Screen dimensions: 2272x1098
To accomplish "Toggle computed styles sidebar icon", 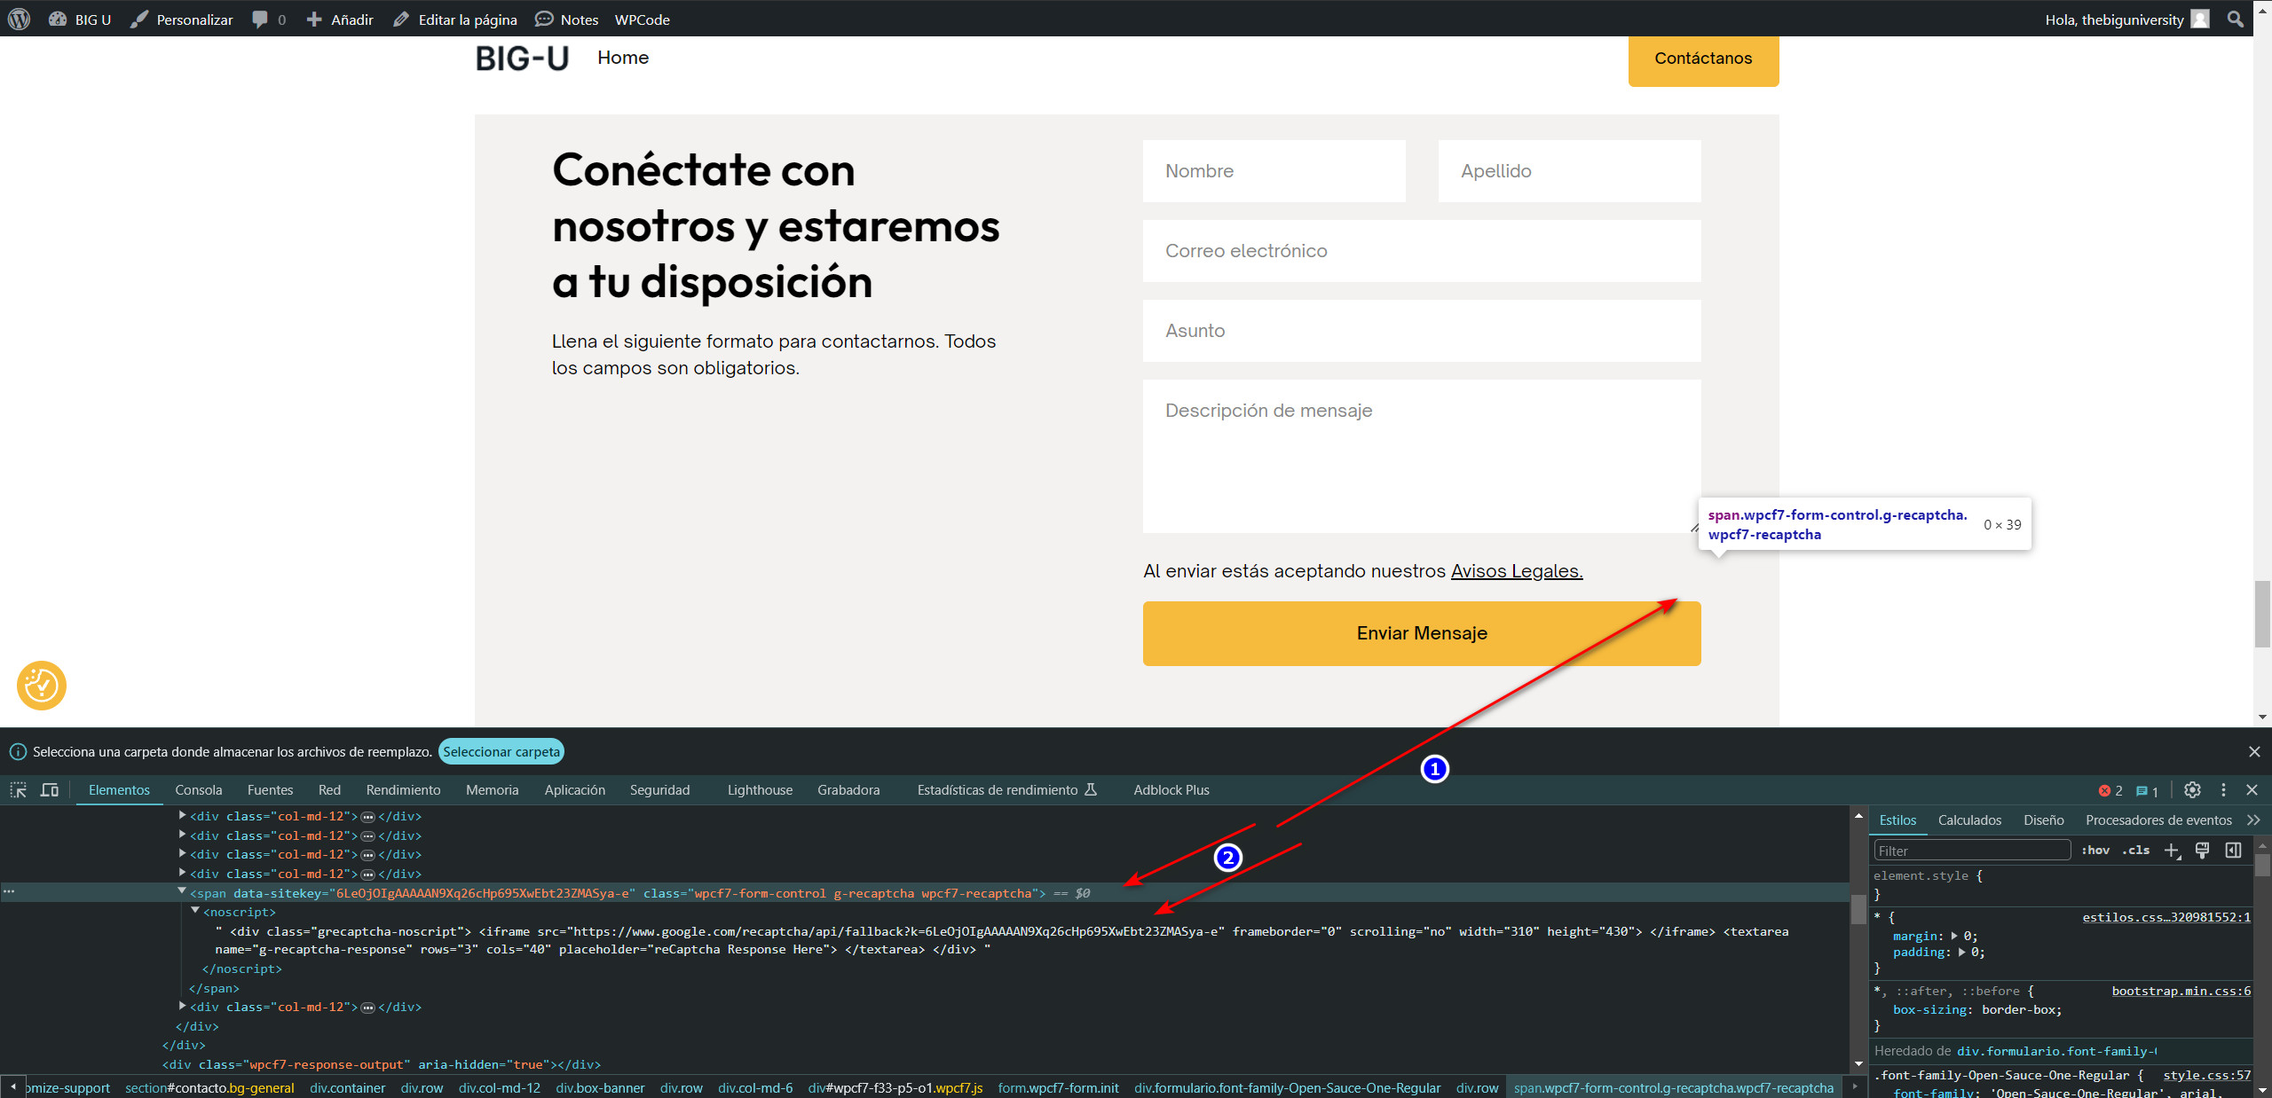I will pos(2233,851).
